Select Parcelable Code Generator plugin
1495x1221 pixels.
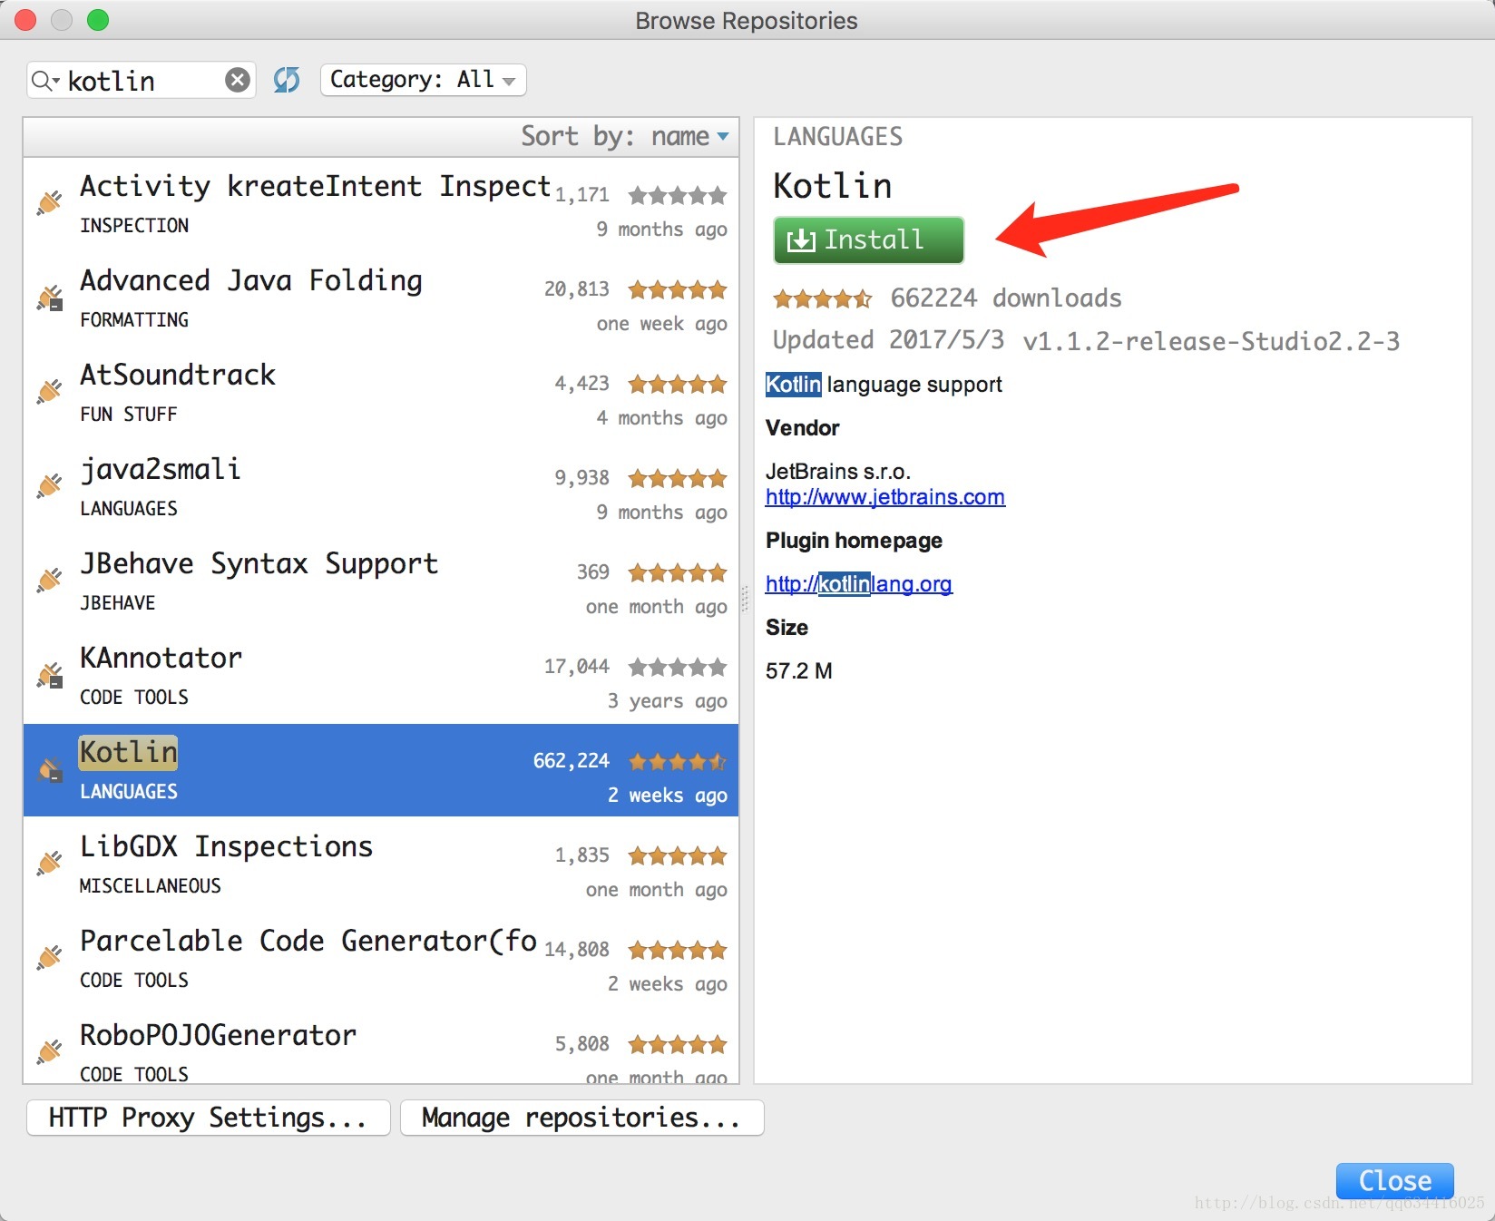pos(381,960)
